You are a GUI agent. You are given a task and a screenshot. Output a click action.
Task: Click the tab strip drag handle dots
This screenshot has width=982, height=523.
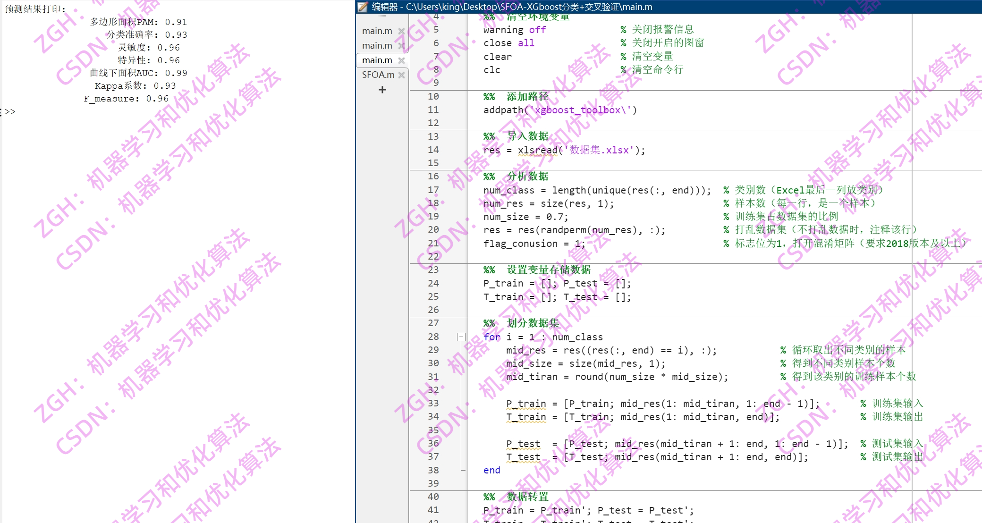tap(381, 15)
